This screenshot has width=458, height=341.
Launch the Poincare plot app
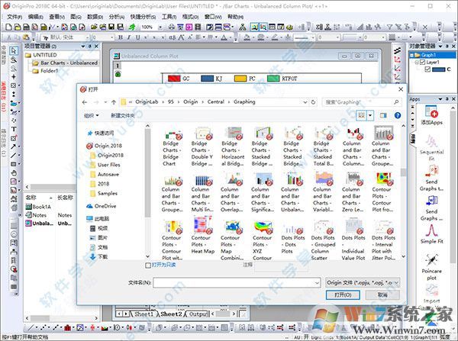tap(431, 259)
